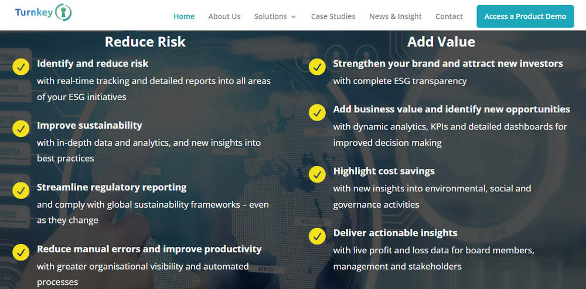
Task: Click checkmark icon beside Add business value
Action: pos(317,113)
